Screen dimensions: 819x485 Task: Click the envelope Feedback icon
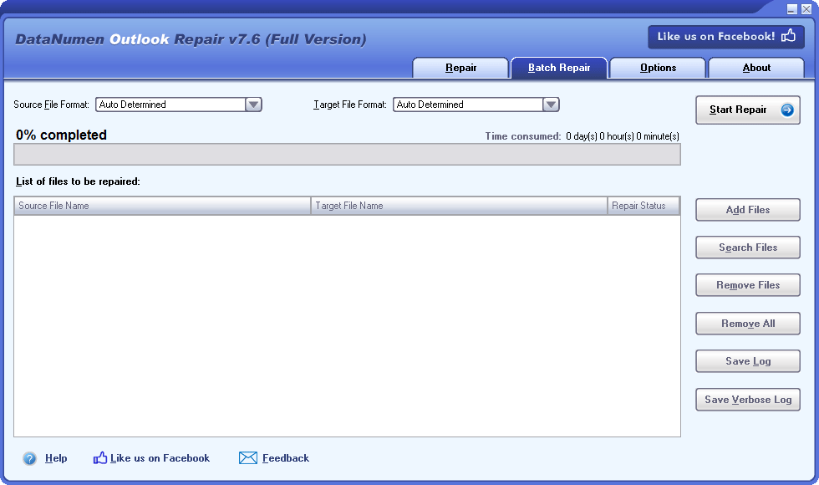coord(248,458)
